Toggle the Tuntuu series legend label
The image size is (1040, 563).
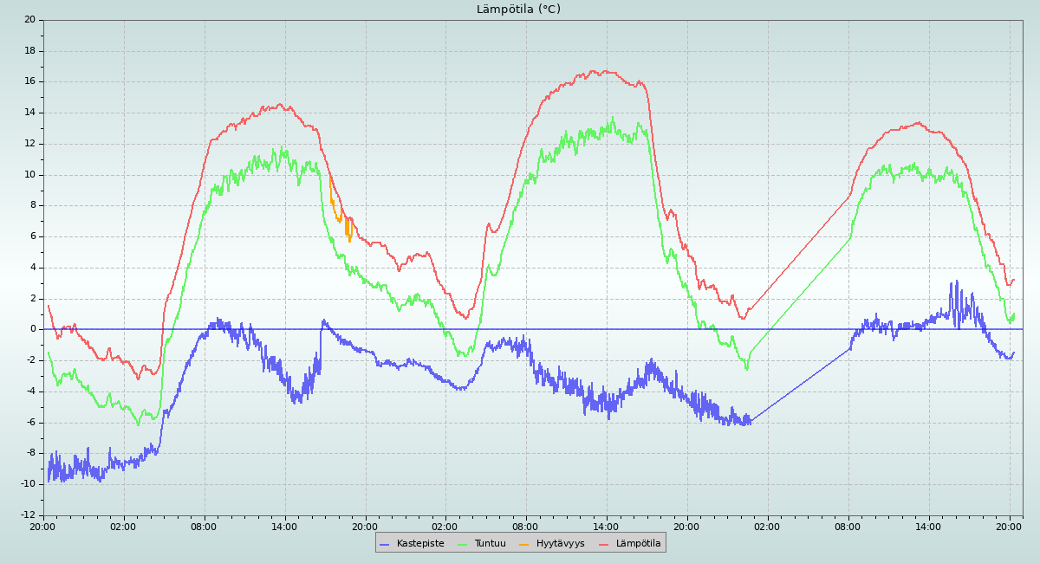[x=490, y=543]
